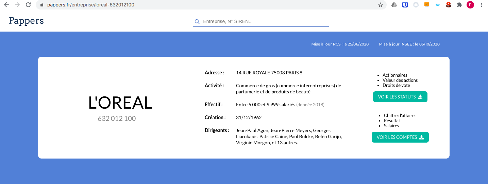Click the Commerce de gros activity description
The width and height of the screenshot is (488, 184).
click(x=288, y=89)
